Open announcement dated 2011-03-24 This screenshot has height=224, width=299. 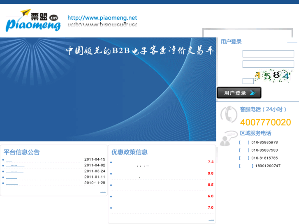pyautogui.click(x=15, y=171)
